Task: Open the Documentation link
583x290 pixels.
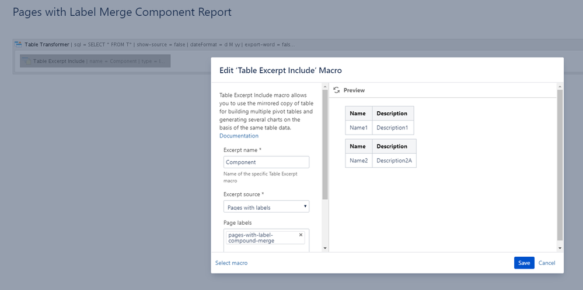Action: 239,136
